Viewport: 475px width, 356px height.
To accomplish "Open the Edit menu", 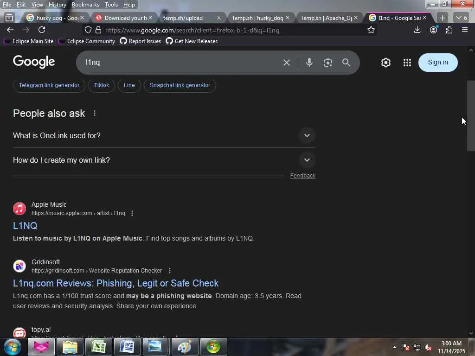I will (x=21, y=5).
